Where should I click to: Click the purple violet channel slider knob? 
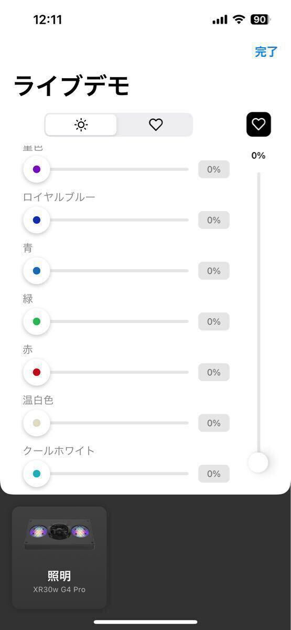pyautogui.click(x=37, y=170)
